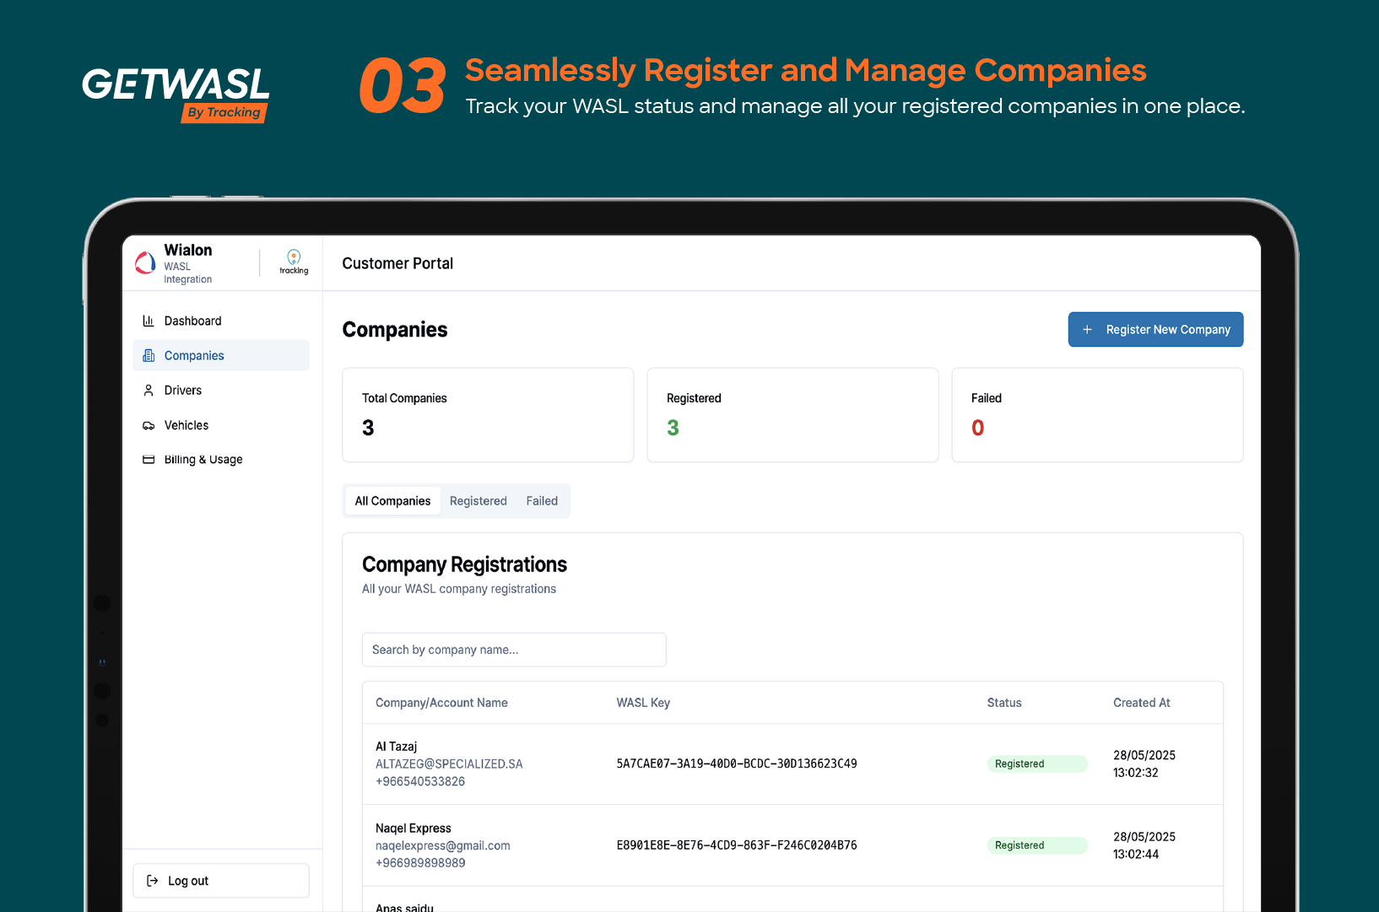The image size is (1379, 912).
Task: Open the Vehicles page
Action: click(221, 425)
